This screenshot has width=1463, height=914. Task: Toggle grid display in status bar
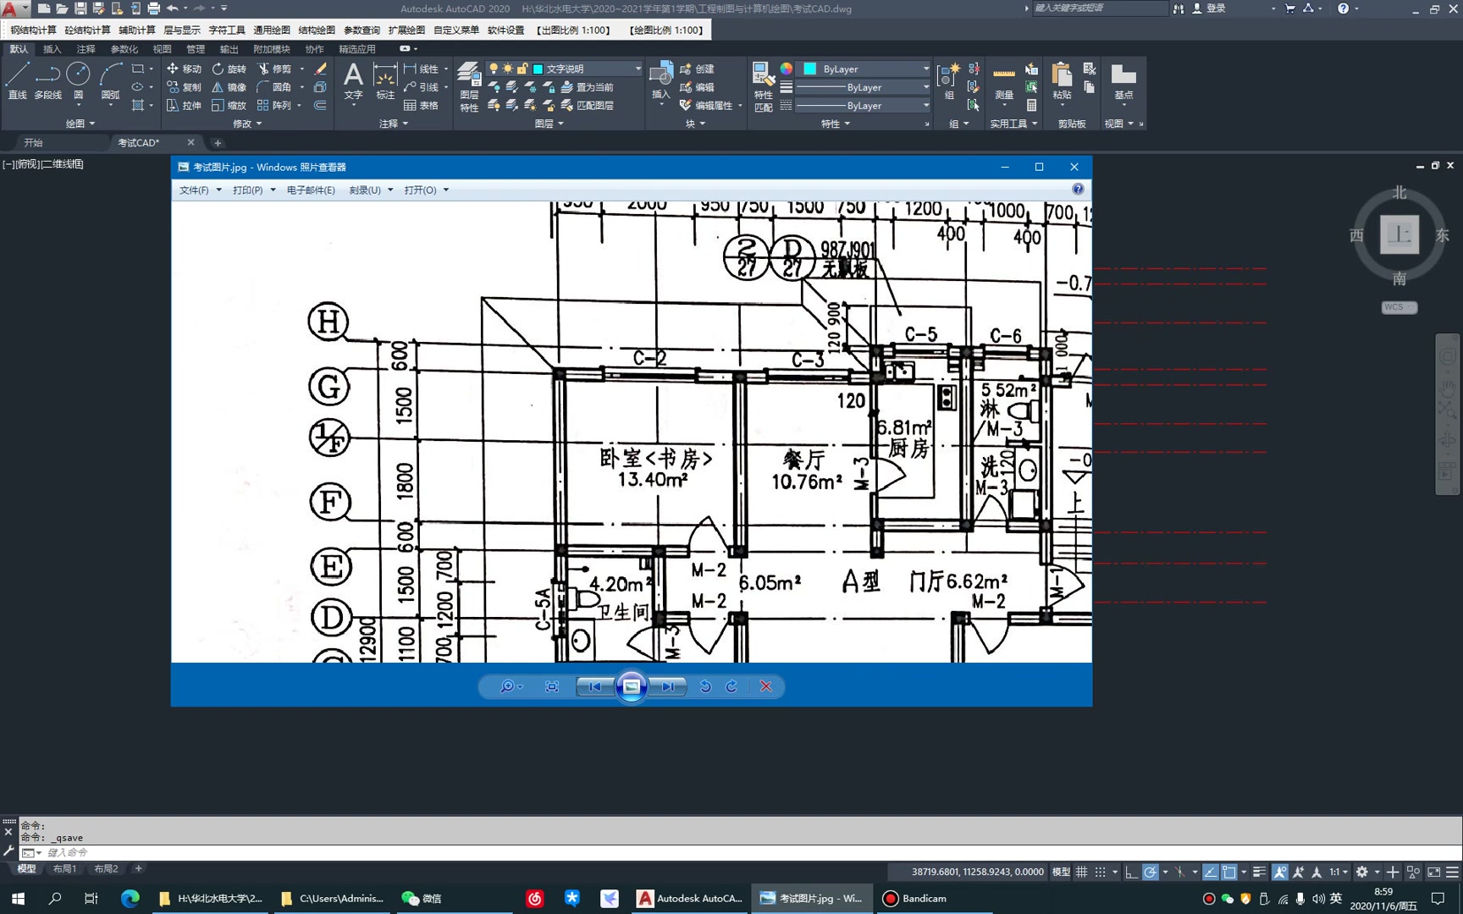(1081, 872)
